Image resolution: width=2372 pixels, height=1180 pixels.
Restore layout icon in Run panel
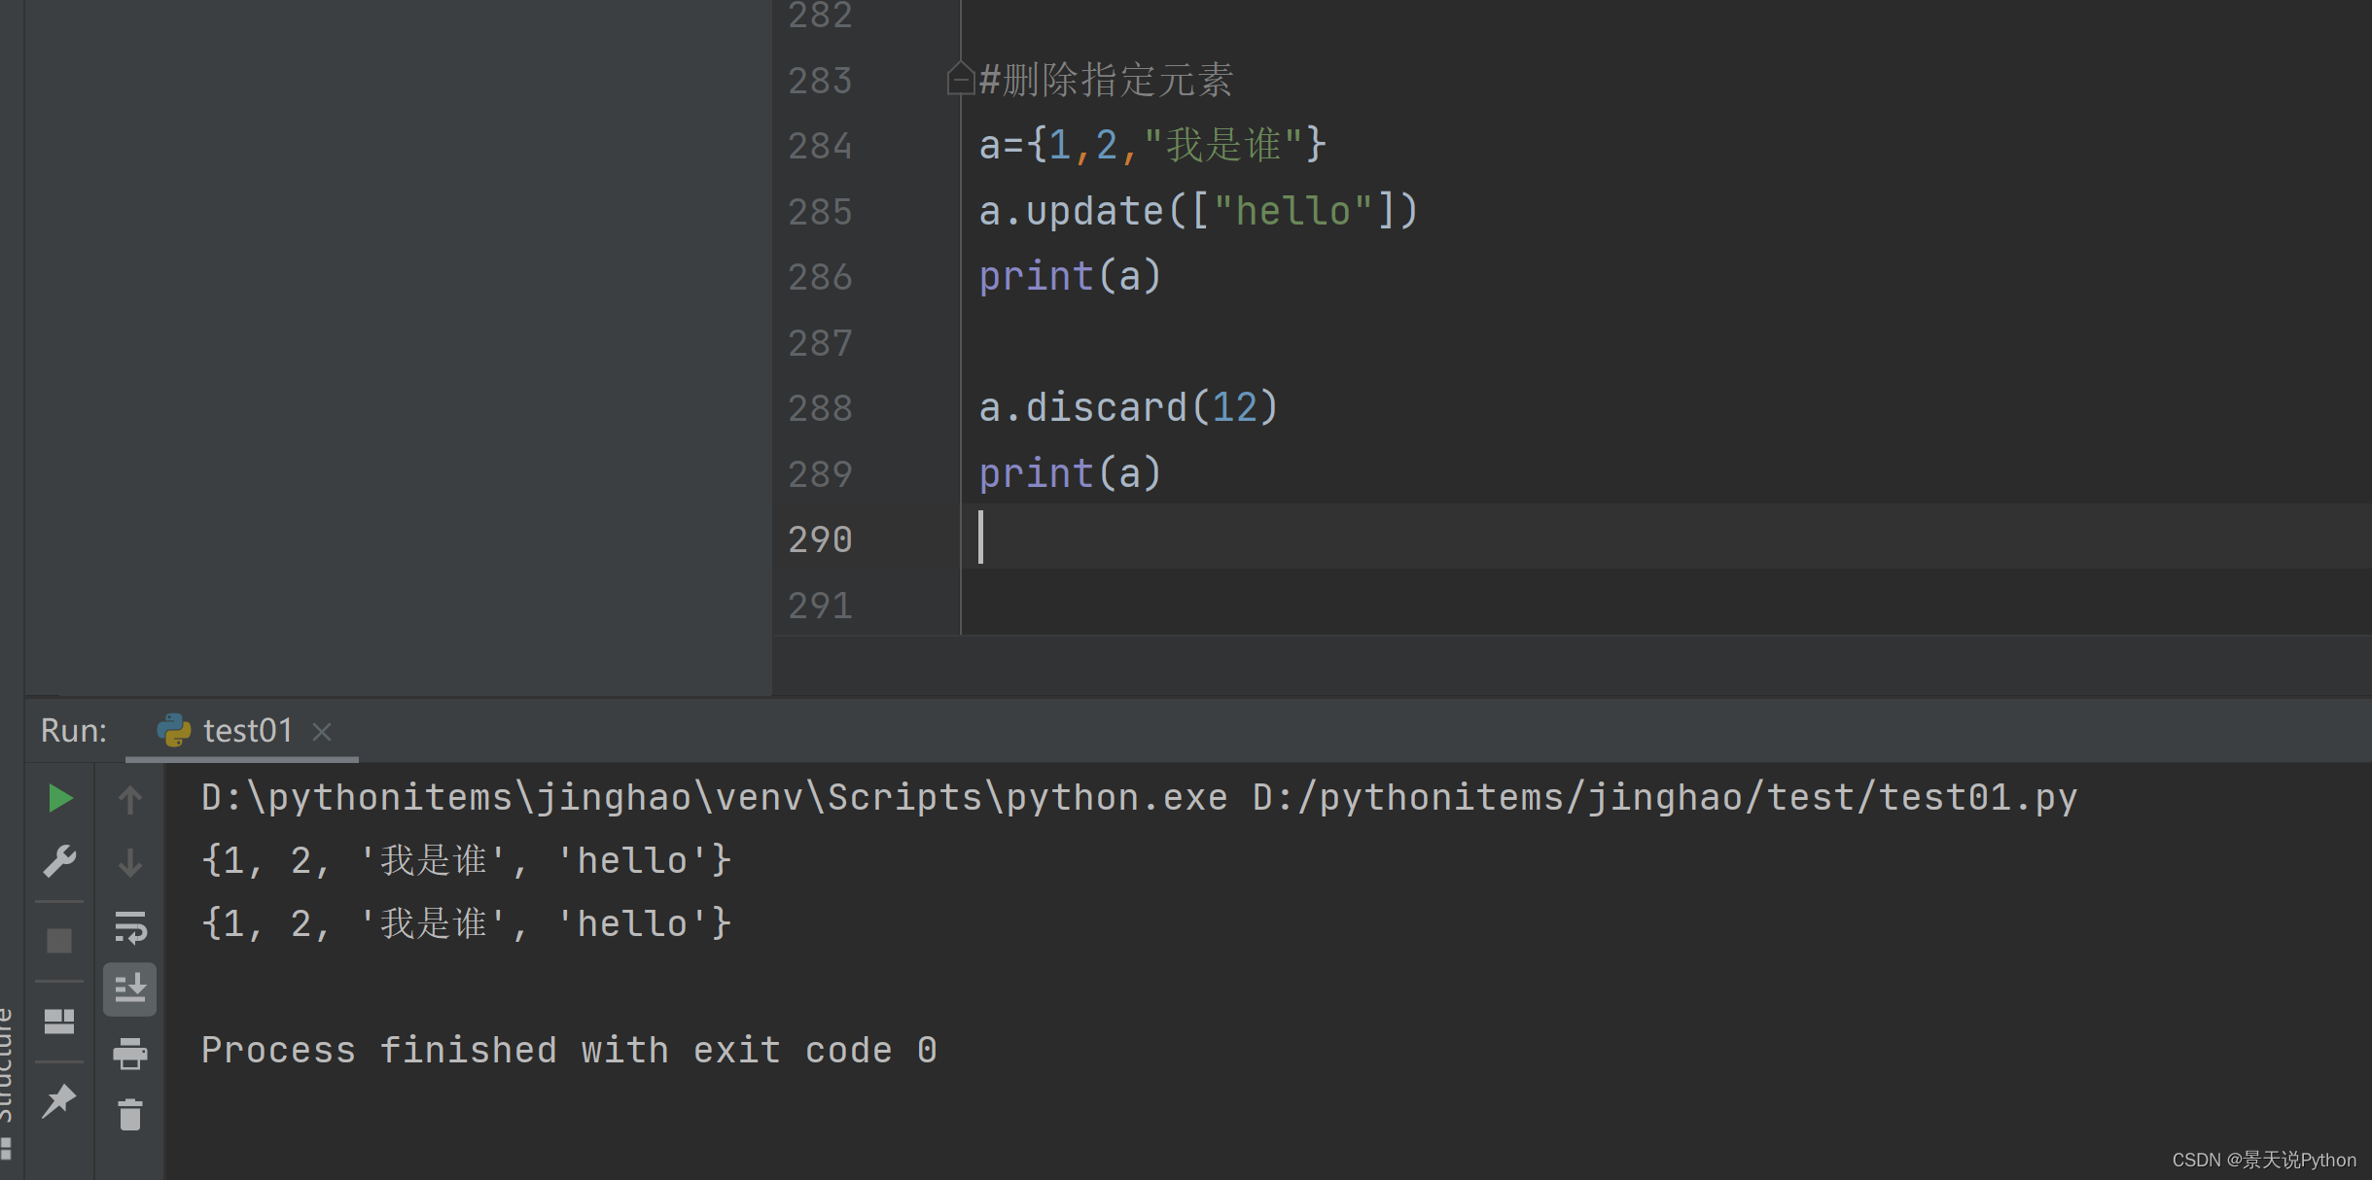[x=59, y=1021]
